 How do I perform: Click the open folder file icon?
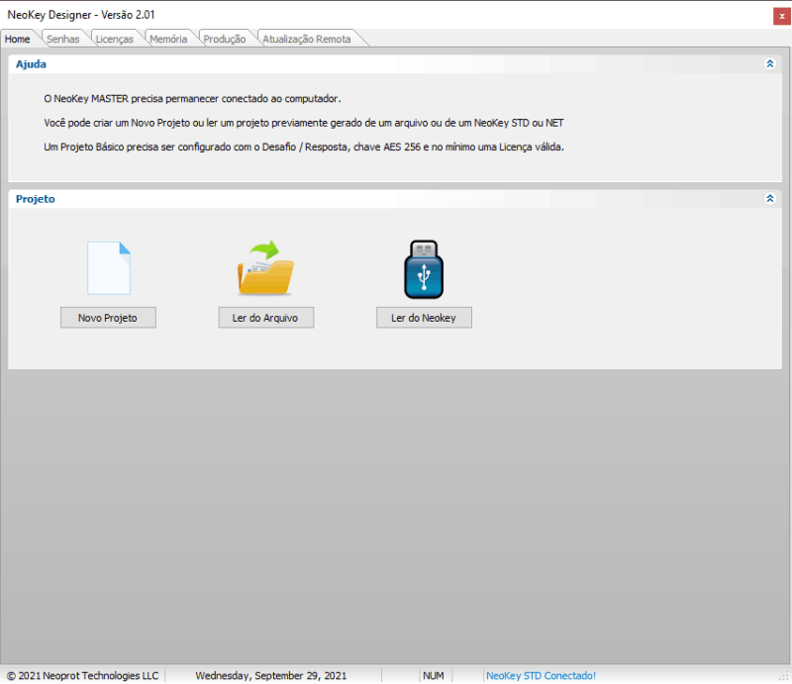(265, 268)
